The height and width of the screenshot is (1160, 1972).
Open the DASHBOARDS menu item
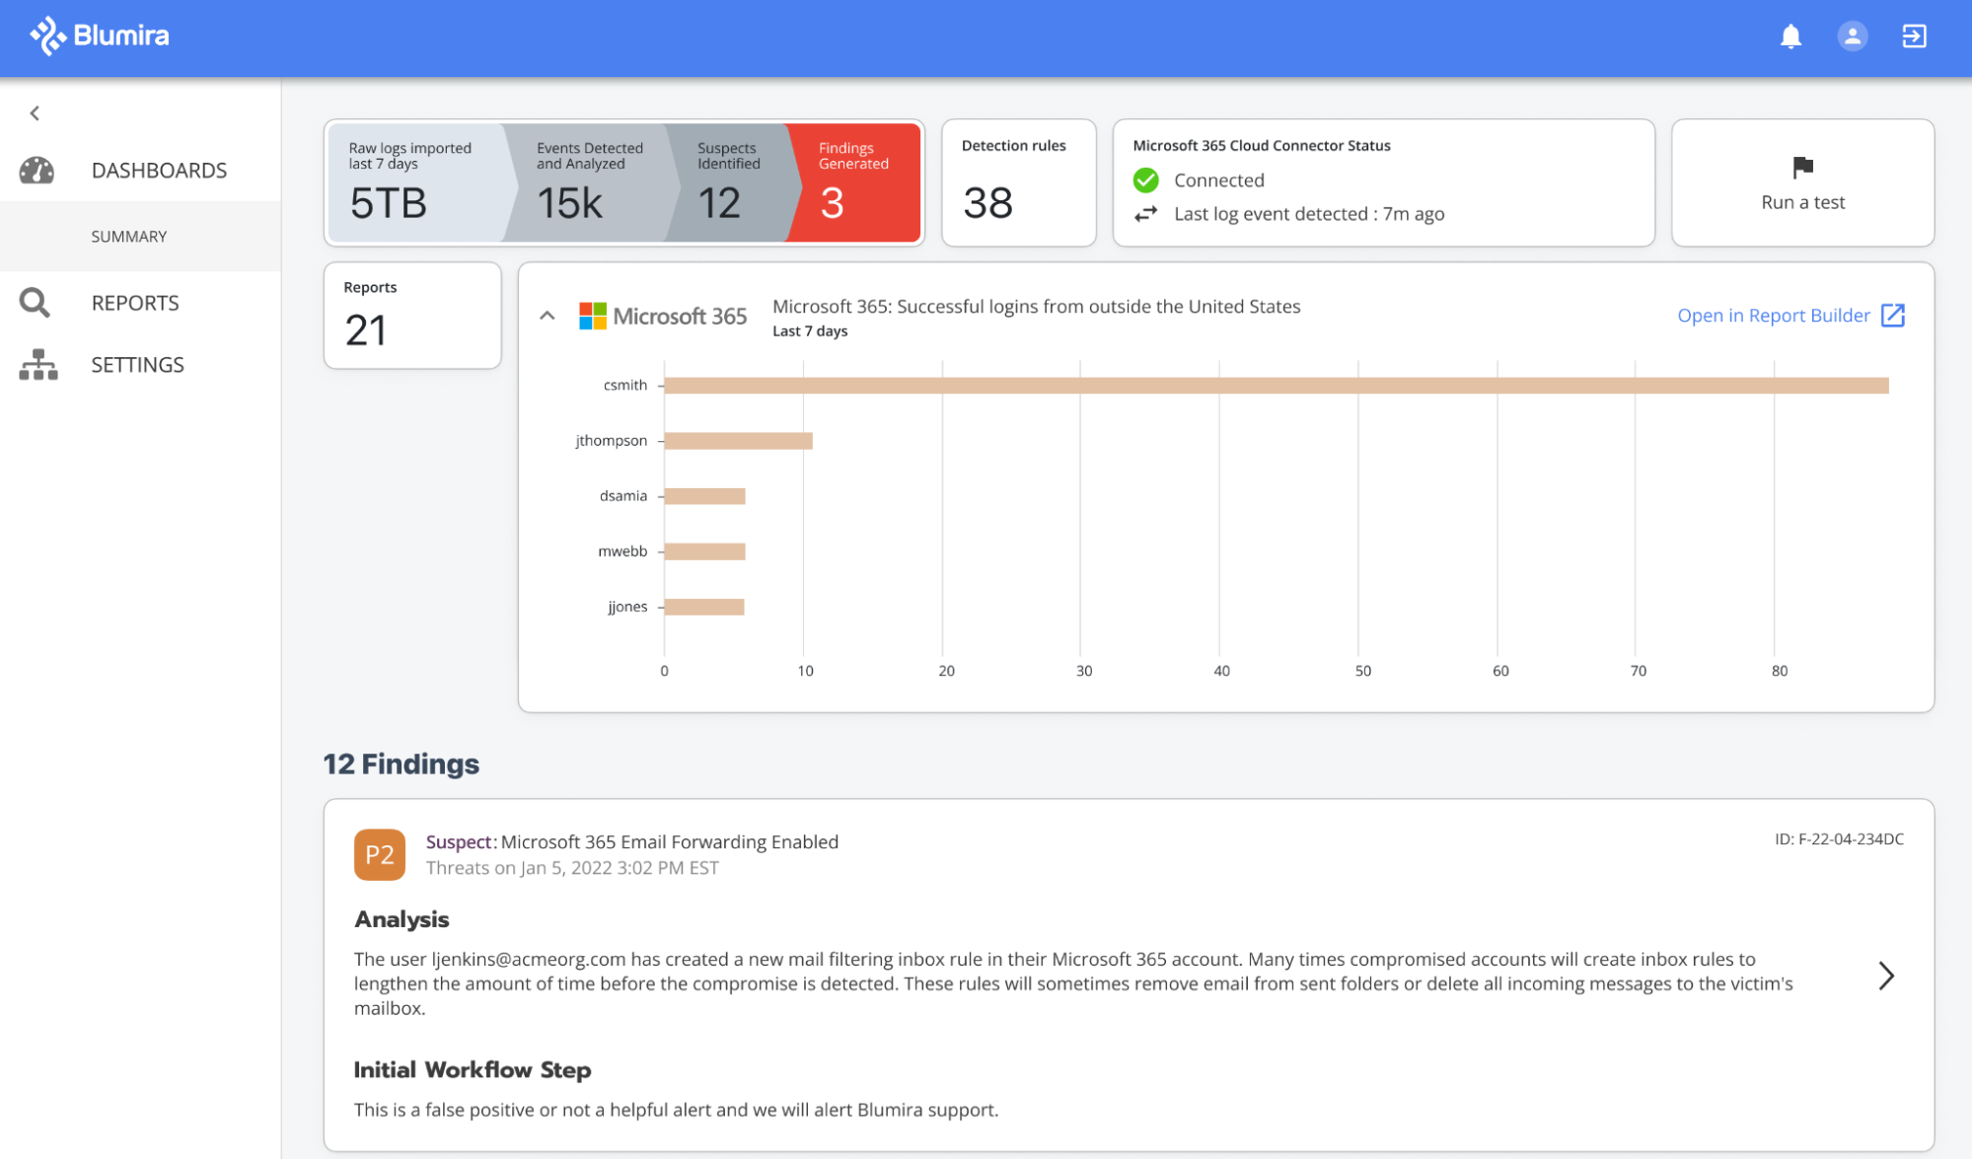pos(159,171)
